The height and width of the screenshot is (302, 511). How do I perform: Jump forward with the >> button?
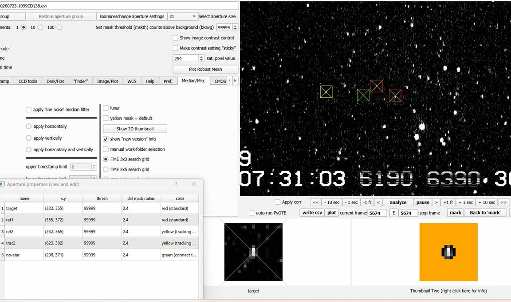coord(503,203)
